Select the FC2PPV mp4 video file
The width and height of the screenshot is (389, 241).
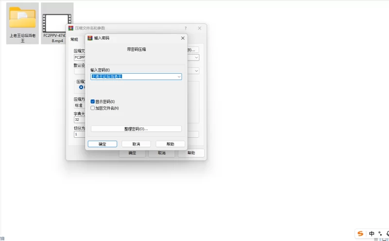57,23
